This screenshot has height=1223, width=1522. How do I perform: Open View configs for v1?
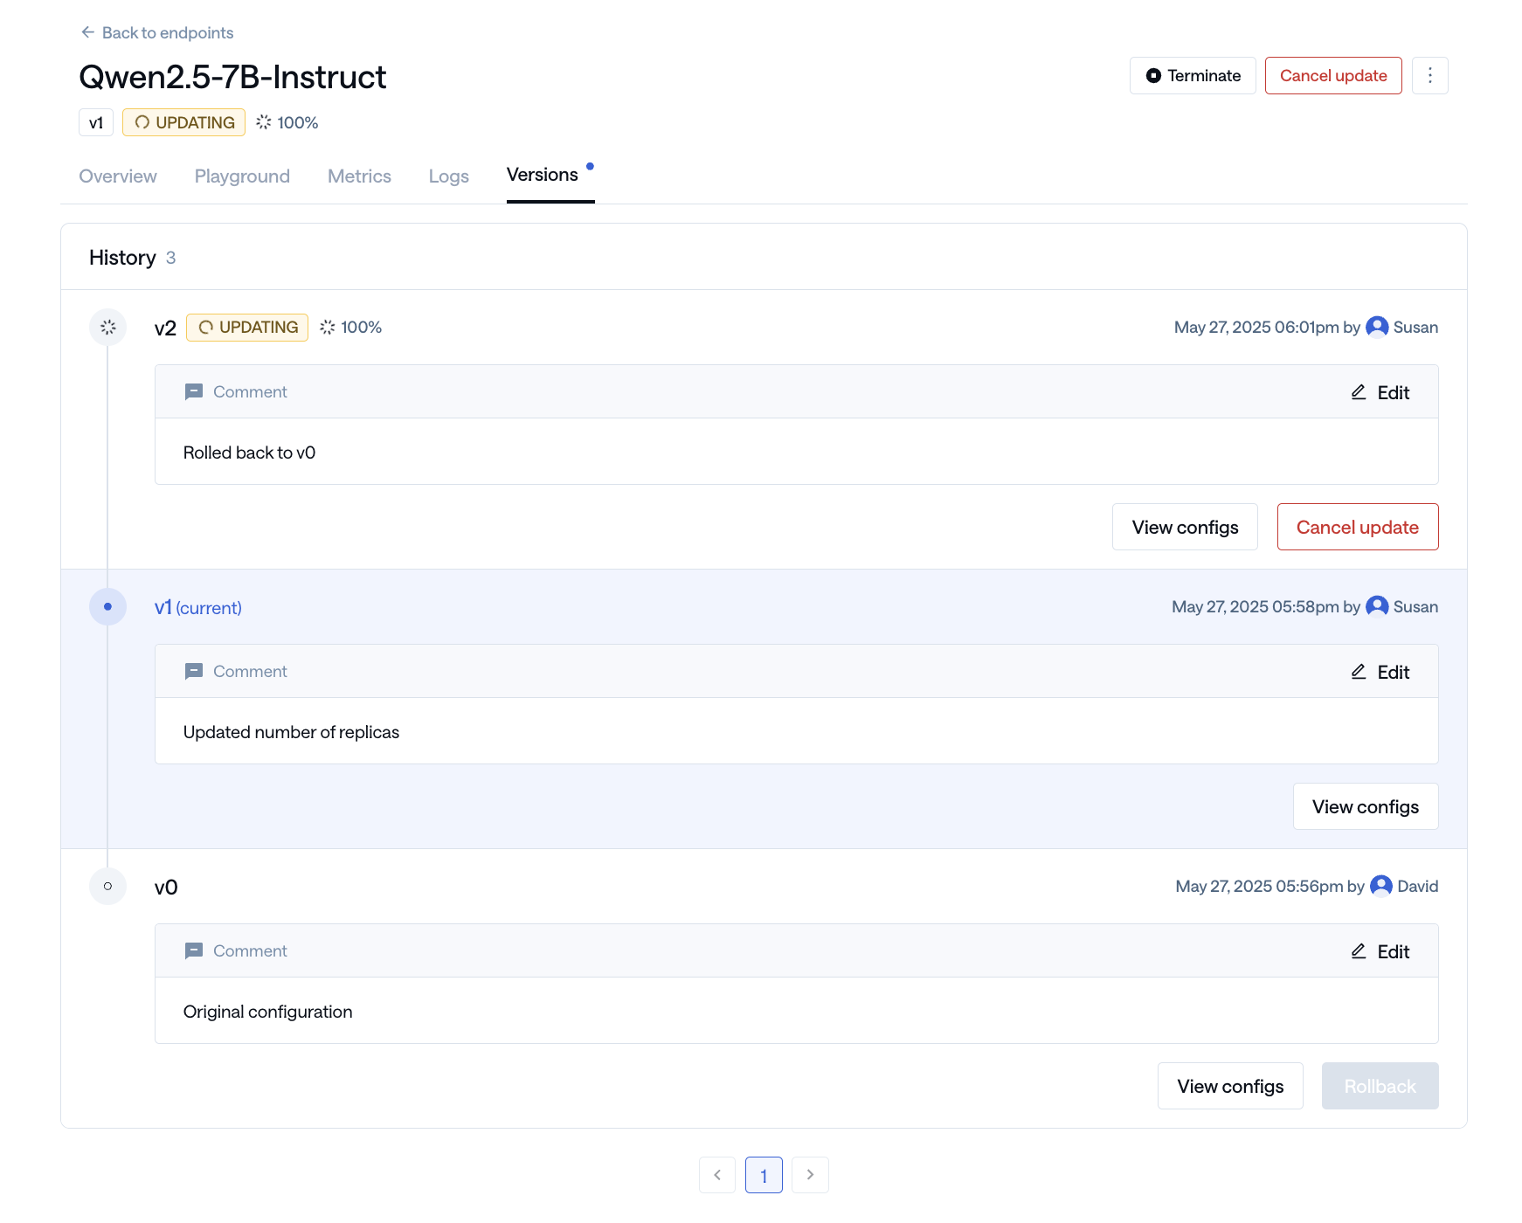pyautogui.click(x=1365, y=806)
